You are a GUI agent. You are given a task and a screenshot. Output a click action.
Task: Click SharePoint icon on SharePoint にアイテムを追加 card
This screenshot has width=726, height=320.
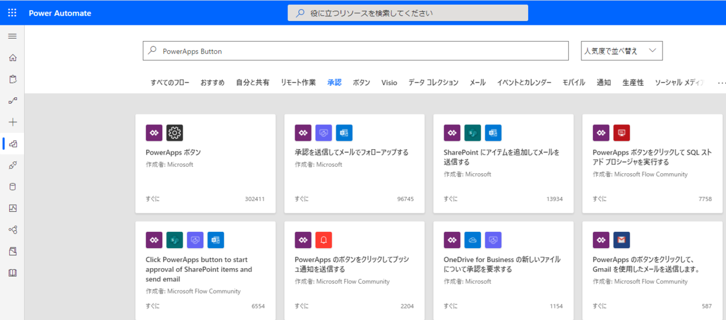[473, 133]
